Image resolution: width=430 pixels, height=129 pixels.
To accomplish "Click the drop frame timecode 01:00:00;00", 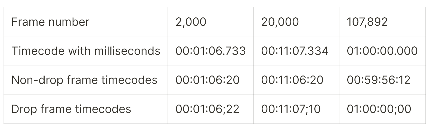I will 379,109.
